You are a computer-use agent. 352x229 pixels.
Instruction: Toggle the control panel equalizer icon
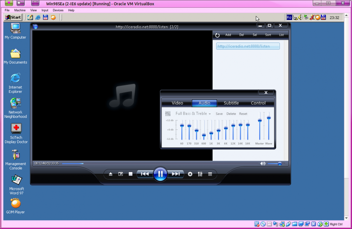point(200,174)
